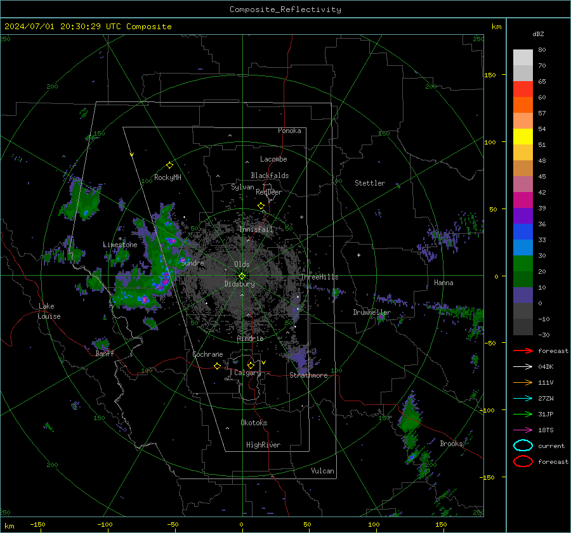The width and height of the screenshot is (571, 533).
Task: Click the Limestone label
Action: point(120,245)
